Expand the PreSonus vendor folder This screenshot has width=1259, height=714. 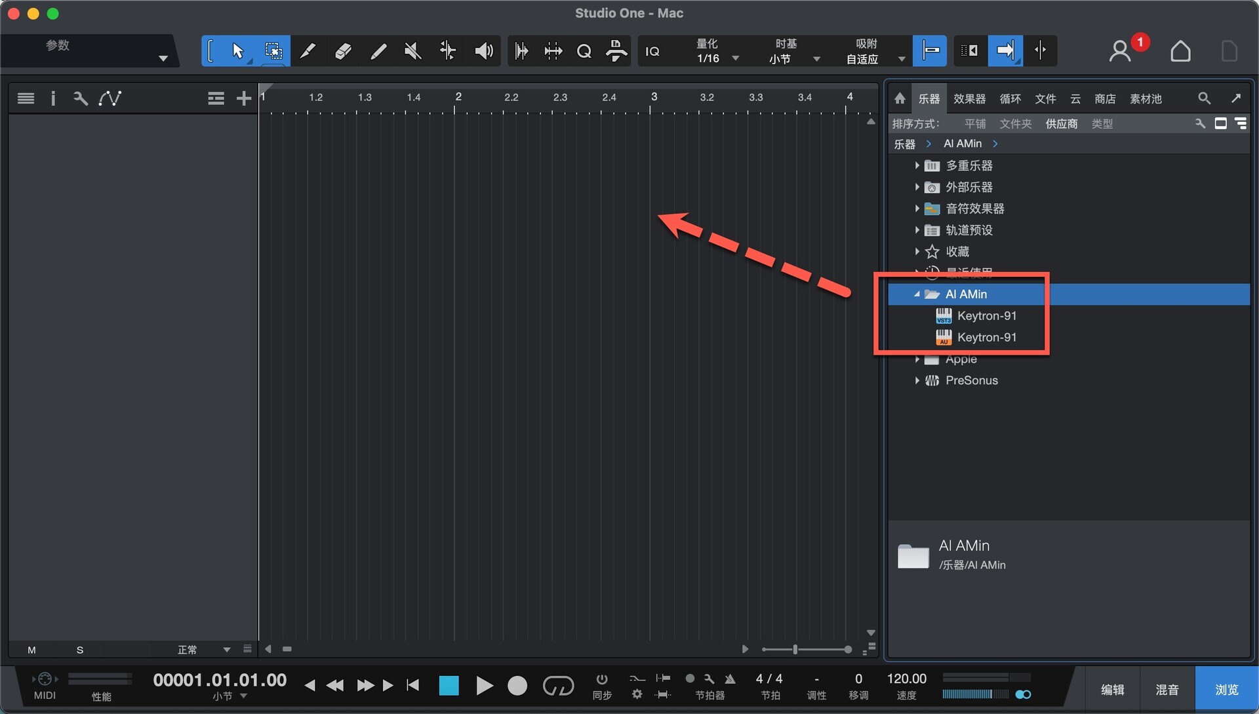tap(917, 380)
